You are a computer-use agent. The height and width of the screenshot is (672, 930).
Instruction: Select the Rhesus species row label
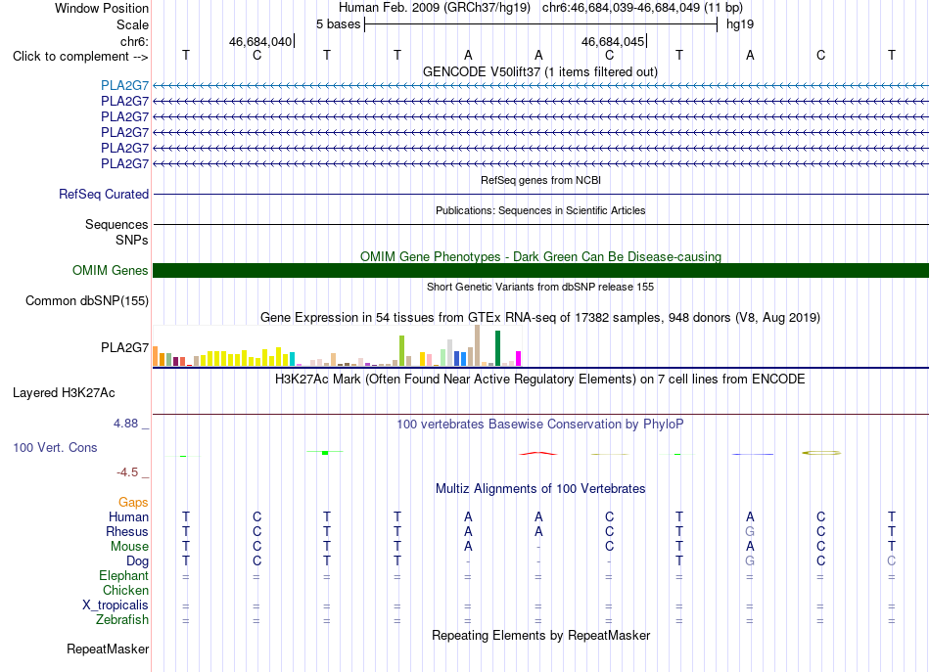[127, 531]
